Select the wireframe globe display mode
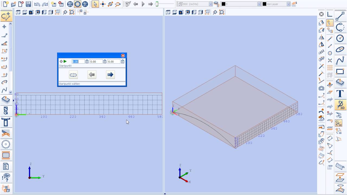 click(70, 4)
